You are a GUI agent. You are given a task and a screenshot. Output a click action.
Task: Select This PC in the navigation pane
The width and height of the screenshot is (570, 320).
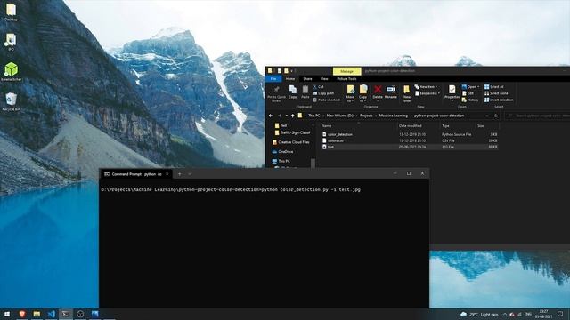coord(281,161)
